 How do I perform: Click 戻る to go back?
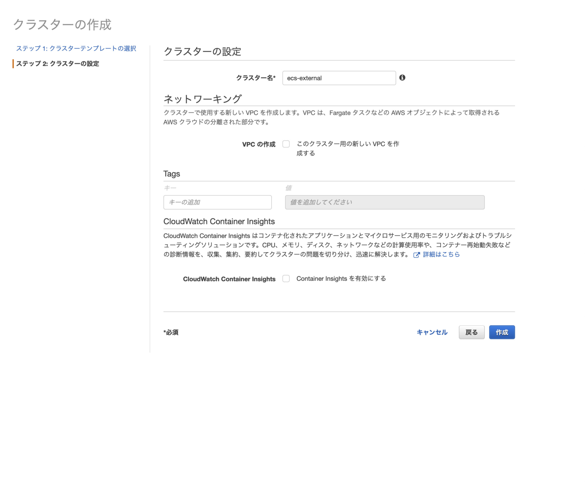(x=471, y=332)
